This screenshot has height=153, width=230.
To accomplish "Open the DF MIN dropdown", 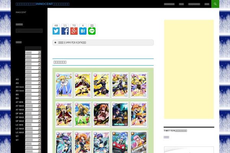I will point(33,113).
